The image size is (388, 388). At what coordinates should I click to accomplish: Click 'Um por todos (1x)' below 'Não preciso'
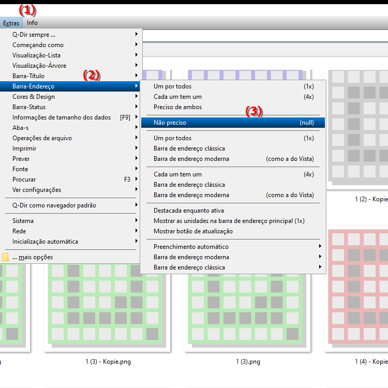[x=233, y=138]
